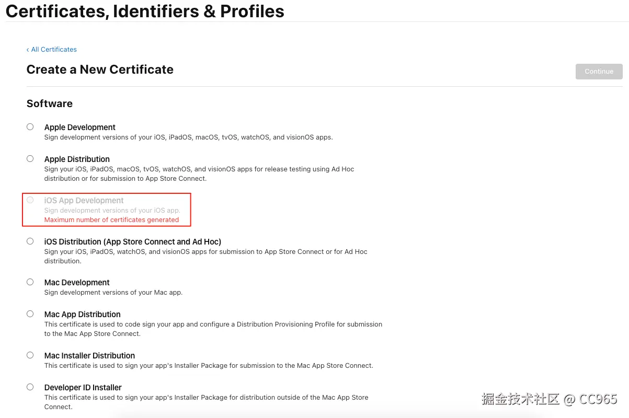Click the Developer ID Installer label
The width and height of the screenshot is (629, 418).
83,388
